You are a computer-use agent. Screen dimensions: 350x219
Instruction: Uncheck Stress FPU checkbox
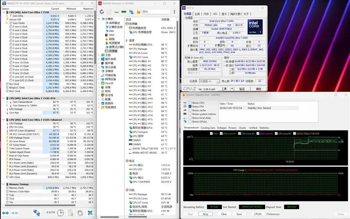[190, 106]
